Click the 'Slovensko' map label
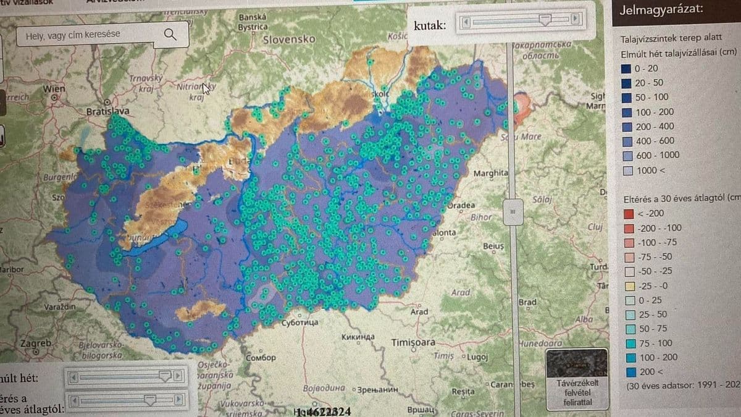The height and width of the screenshot is (417, 741). point(288,39)
